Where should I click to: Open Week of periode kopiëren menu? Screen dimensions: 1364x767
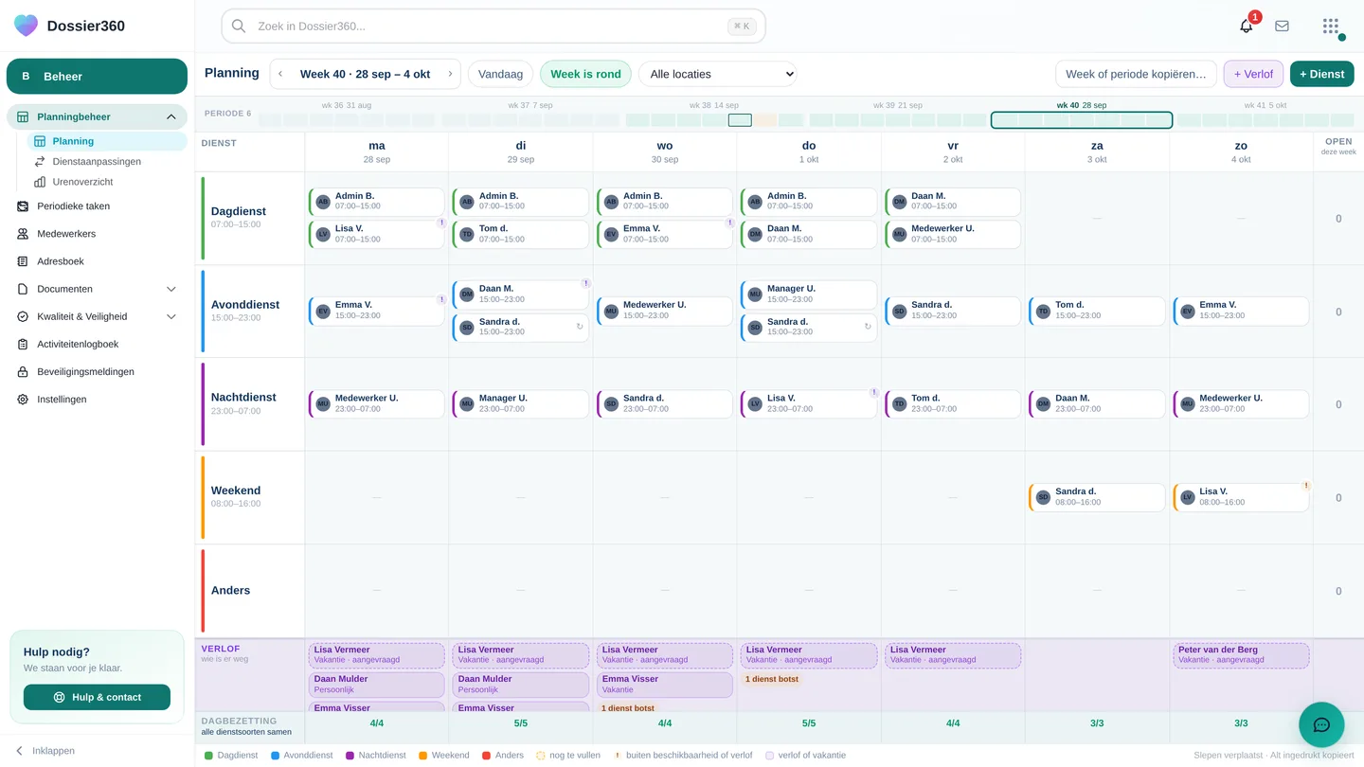[1136, 74]
